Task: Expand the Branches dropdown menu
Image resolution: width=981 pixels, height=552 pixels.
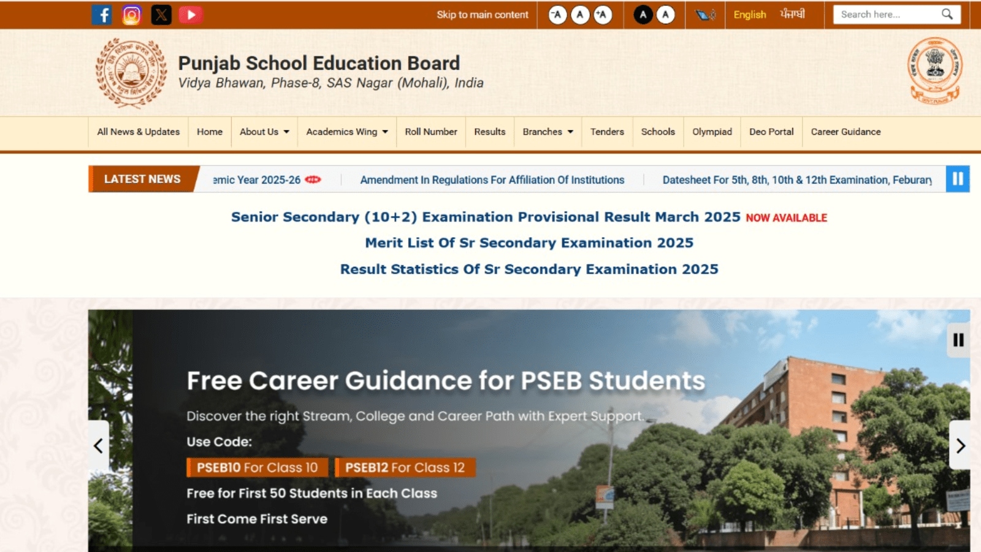Action: [548, 132]
